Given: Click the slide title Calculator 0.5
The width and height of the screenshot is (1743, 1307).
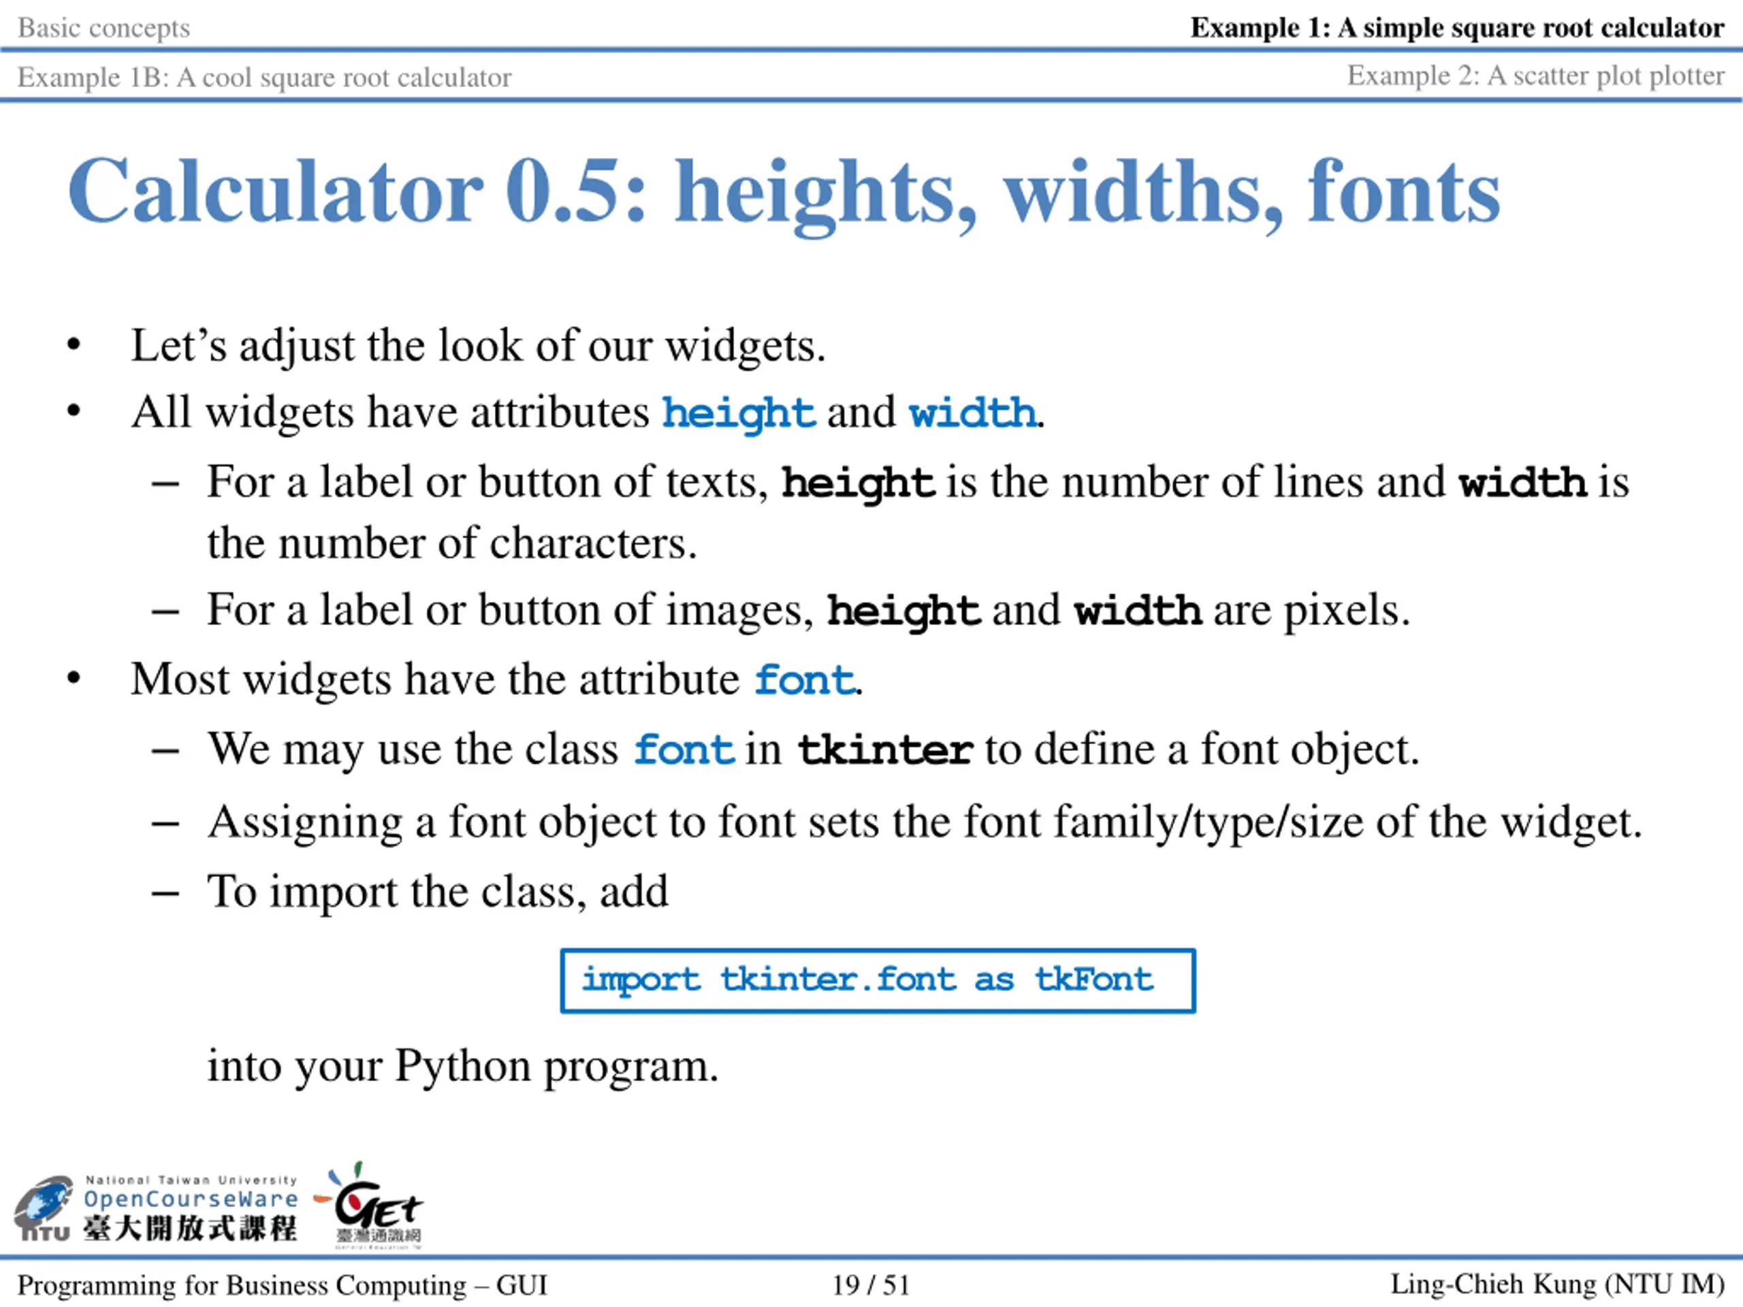Looking at the screenshot, I should tap(783, 191).
